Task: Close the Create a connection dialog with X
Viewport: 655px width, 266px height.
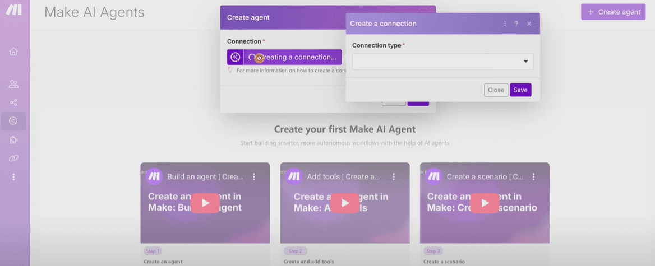Action: (529, 24)
